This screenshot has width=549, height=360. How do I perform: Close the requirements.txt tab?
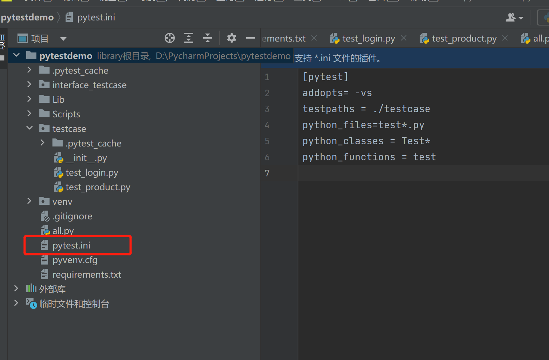point(314,38)
